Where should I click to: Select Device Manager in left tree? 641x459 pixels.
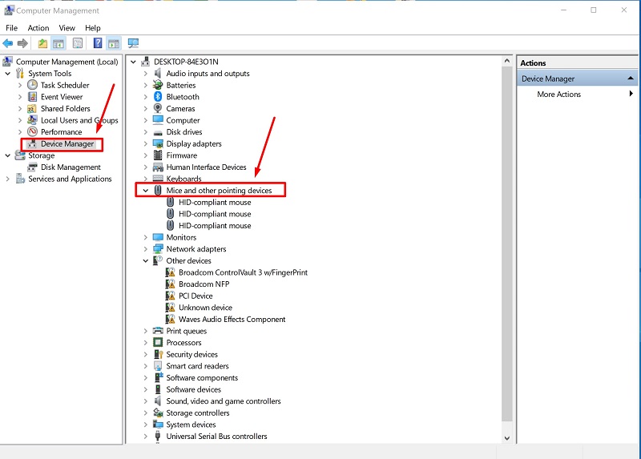point(67,144)
